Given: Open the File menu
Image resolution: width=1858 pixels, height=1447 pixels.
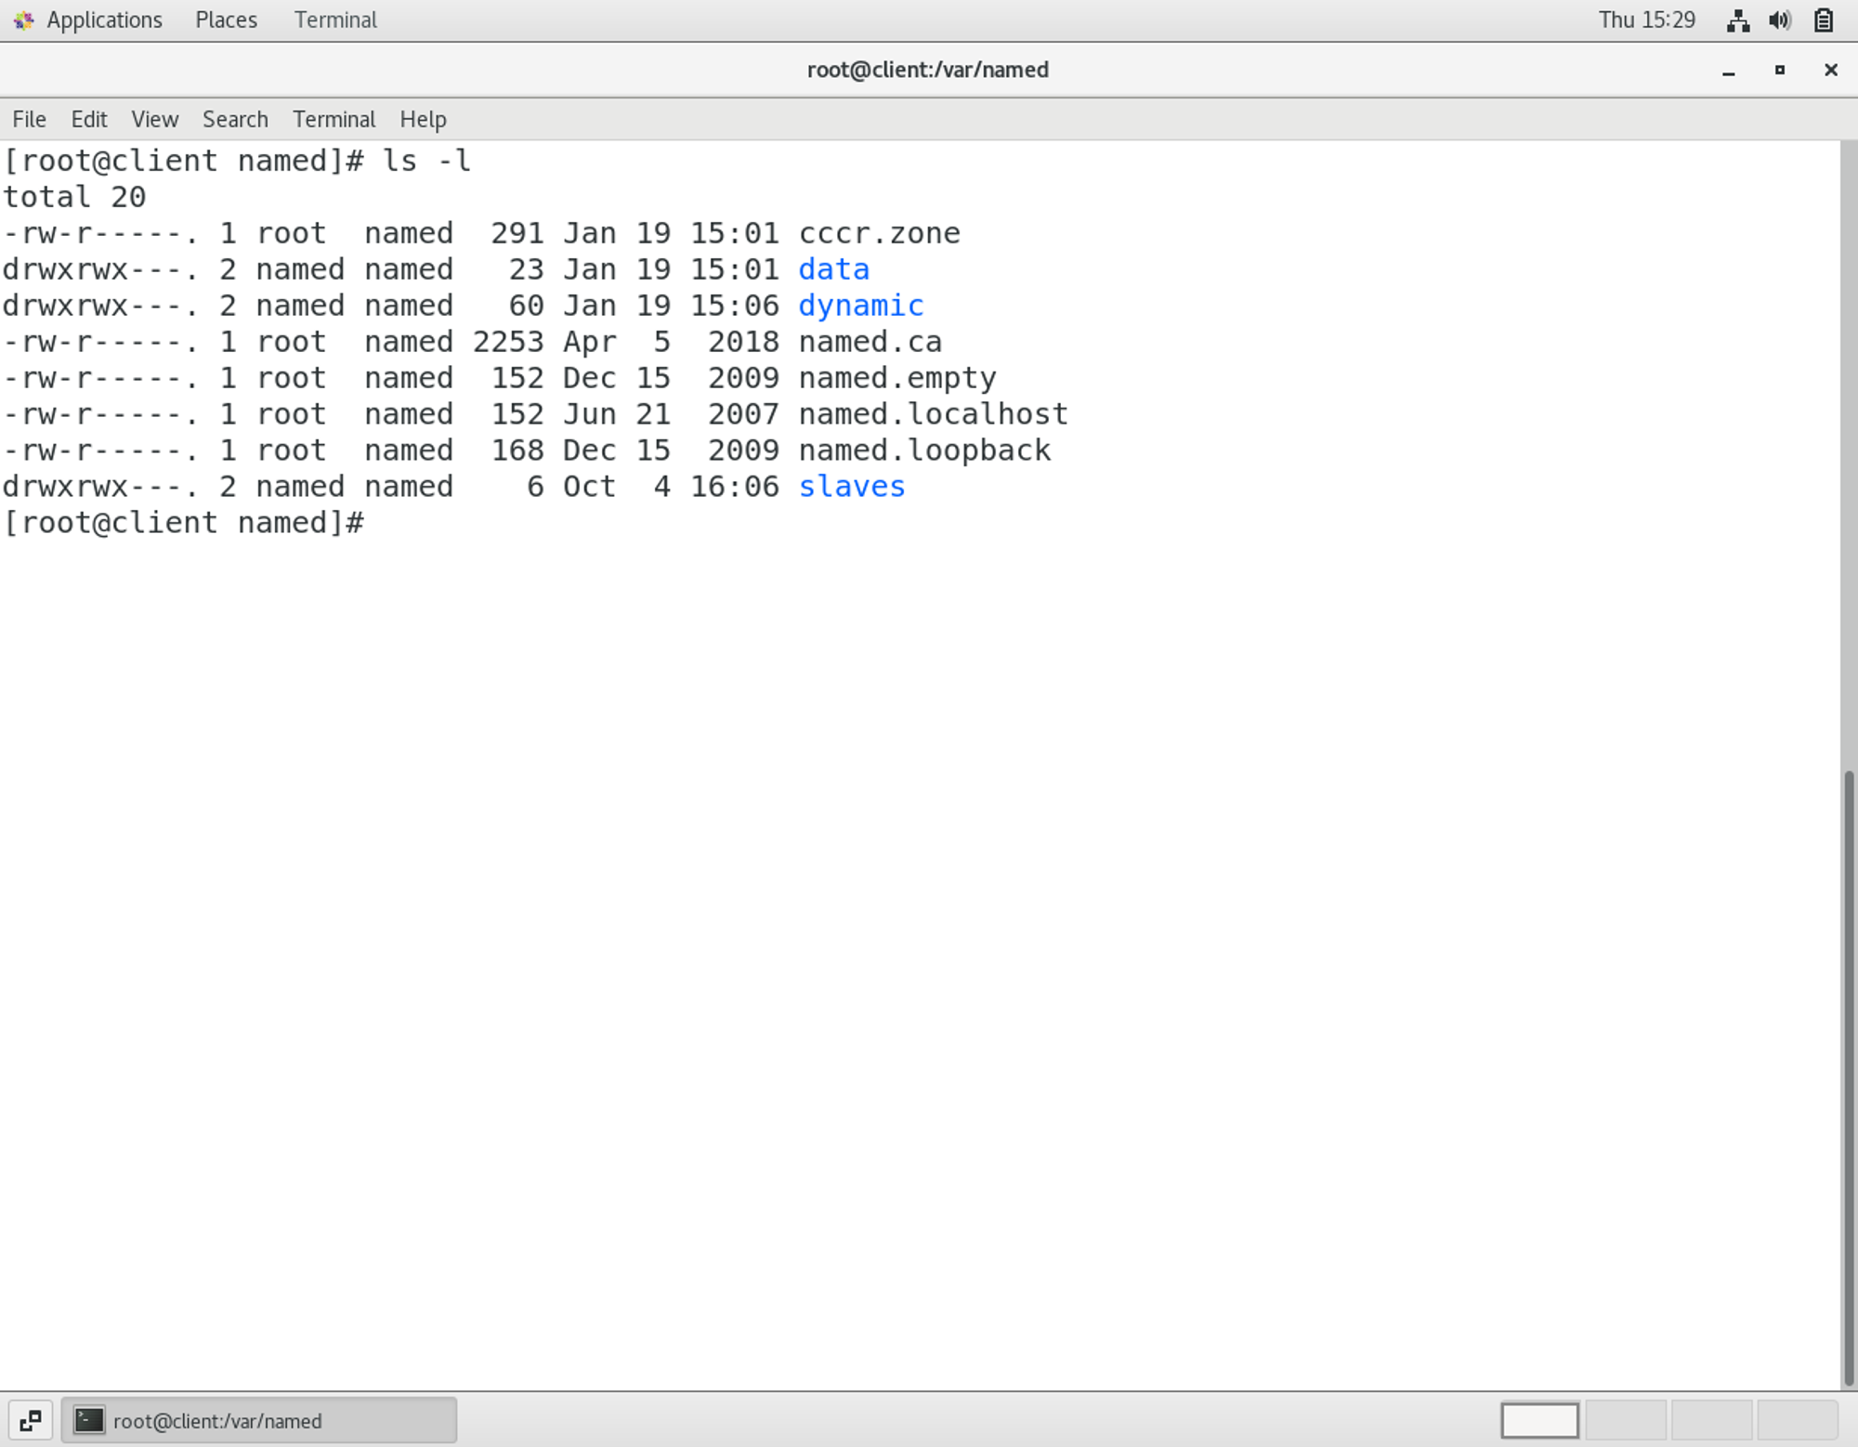Looking at the screenshot, I should point(29,120).
